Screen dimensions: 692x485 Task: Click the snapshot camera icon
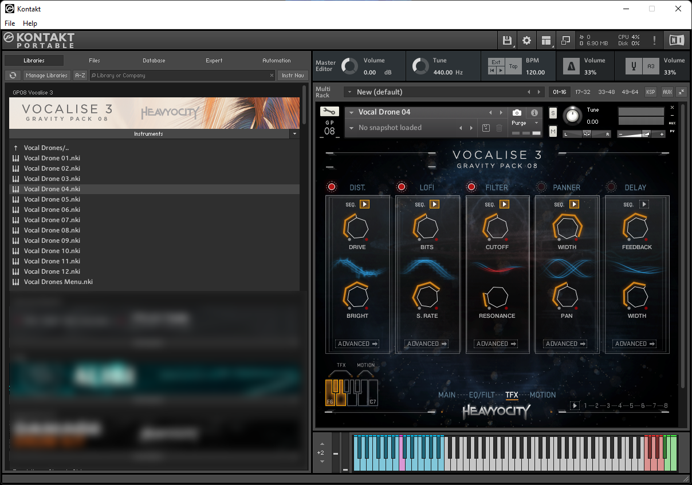pos(517,113)
